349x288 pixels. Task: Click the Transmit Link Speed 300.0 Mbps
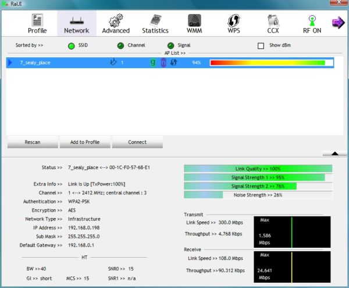click(x=230, y=223)
